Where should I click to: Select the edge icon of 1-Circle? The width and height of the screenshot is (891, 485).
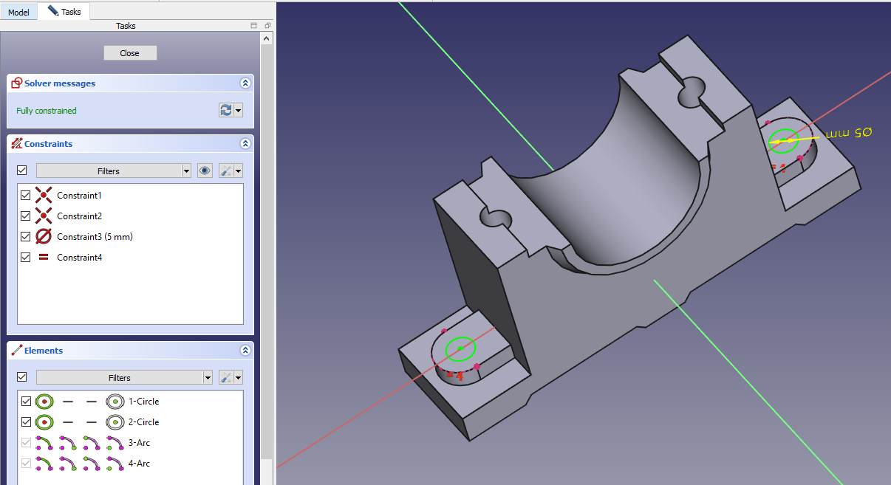coord(44,402)
